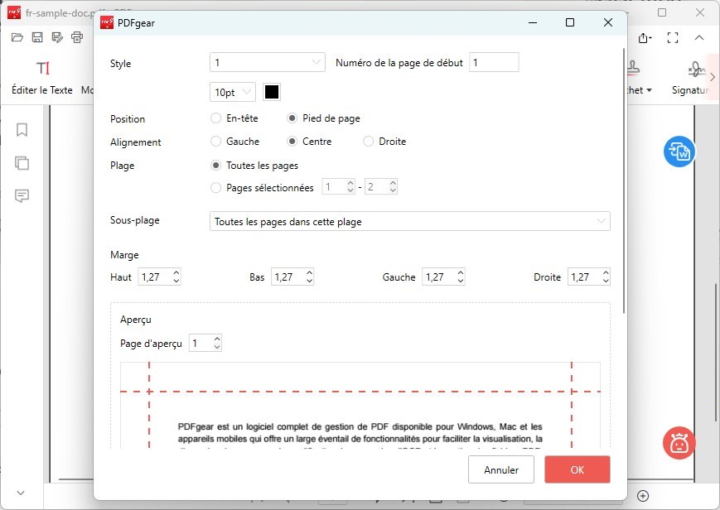Screen dimensions: 720x510
Task: Select the Éditer le Texte tool
Action: [x=42, y=76]
